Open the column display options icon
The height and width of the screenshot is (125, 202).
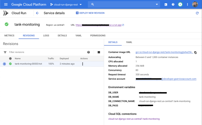click(99, 52)
